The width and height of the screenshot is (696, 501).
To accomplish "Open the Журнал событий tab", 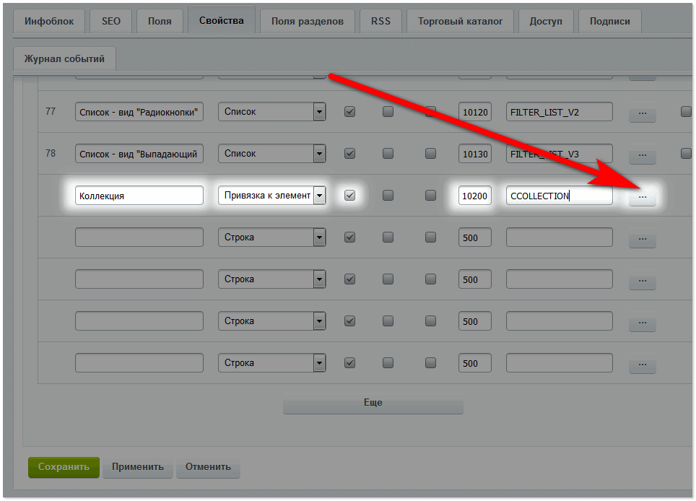I will pos(64,58).
